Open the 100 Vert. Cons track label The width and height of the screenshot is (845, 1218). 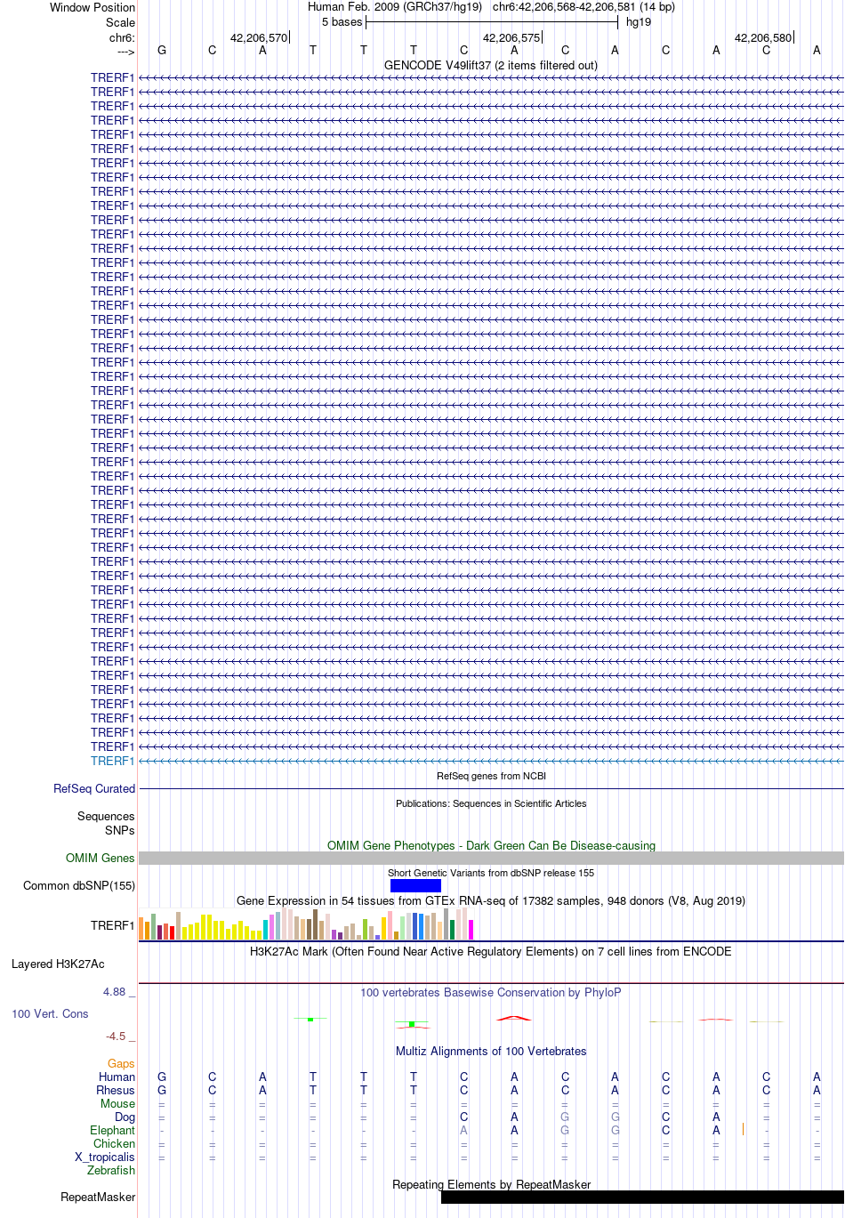(x=50, y=1013)
